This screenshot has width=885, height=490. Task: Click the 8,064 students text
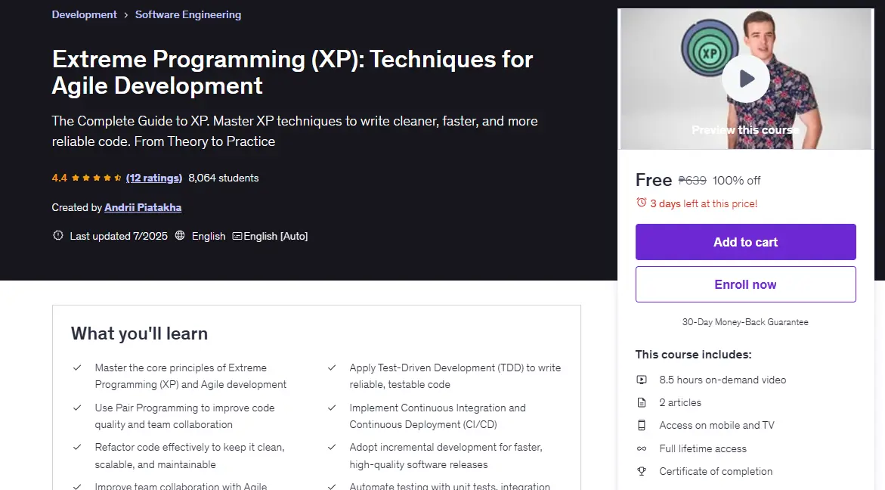click(x=224, y=178)
